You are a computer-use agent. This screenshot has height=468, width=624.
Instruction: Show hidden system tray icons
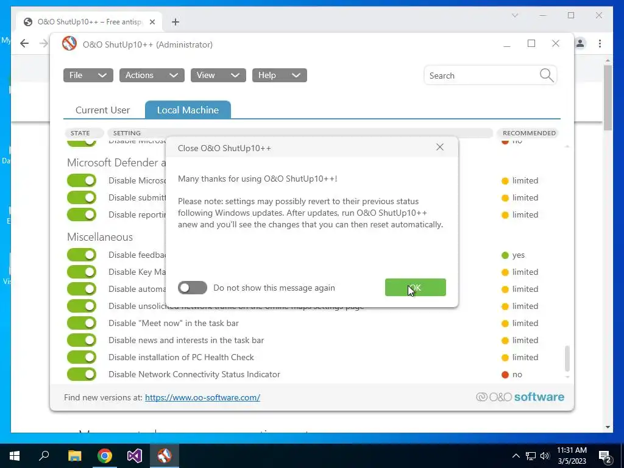[516, 456]
